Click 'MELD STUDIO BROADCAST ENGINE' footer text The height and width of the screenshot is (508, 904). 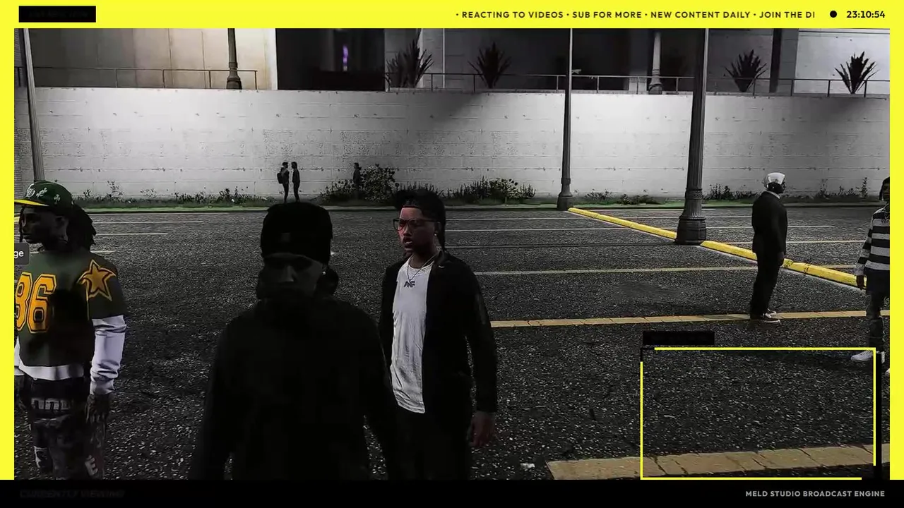coord(815,494)
